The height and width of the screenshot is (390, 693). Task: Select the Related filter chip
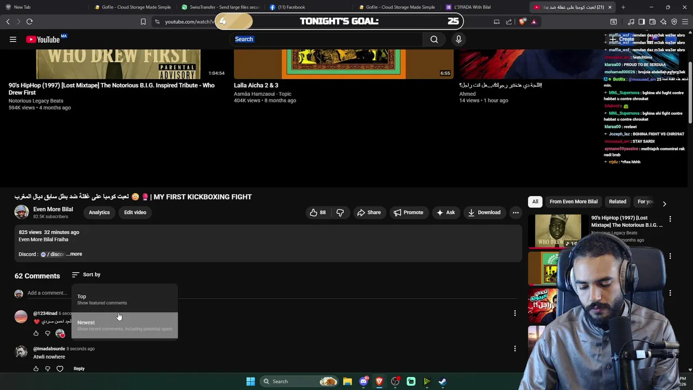(617, 201)
